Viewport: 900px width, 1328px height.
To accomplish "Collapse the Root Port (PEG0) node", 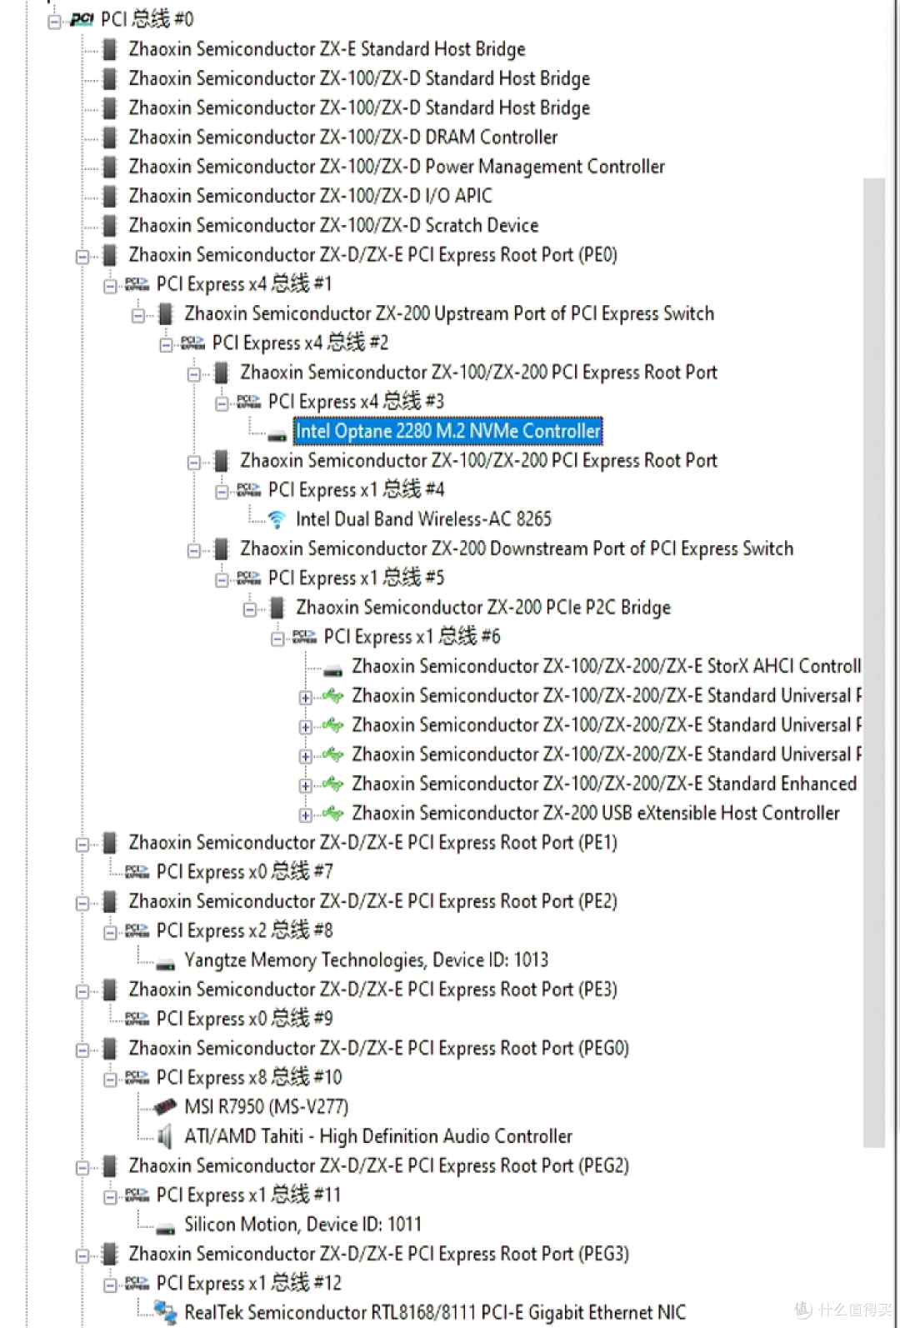I will (x=82, y=1050).
